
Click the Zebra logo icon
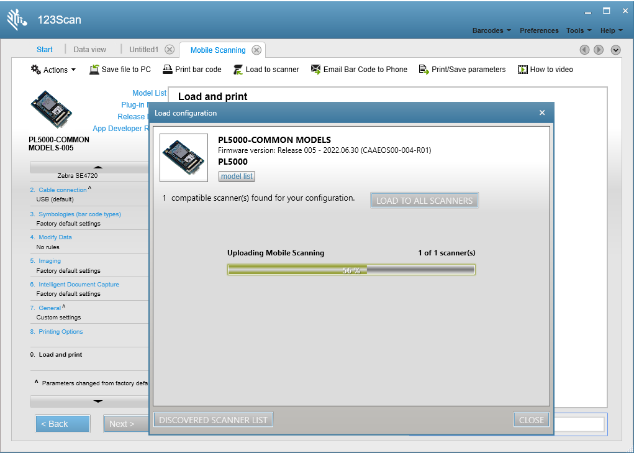(x=17, y=19)
